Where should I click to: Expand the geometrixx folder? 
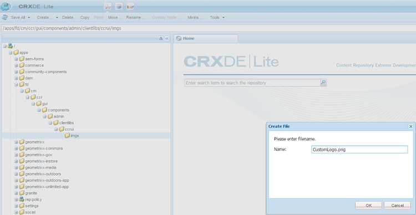click(x=16, y=142)
